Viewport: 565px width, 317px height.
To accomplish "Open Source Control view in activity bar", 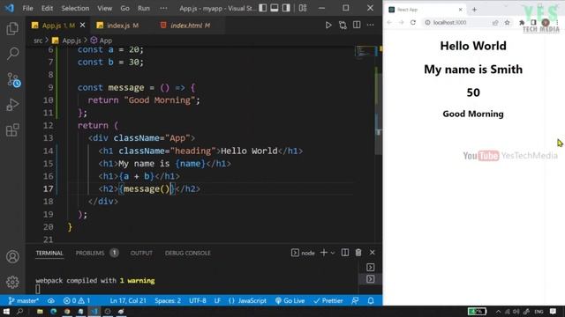I will tap(13, 80).
